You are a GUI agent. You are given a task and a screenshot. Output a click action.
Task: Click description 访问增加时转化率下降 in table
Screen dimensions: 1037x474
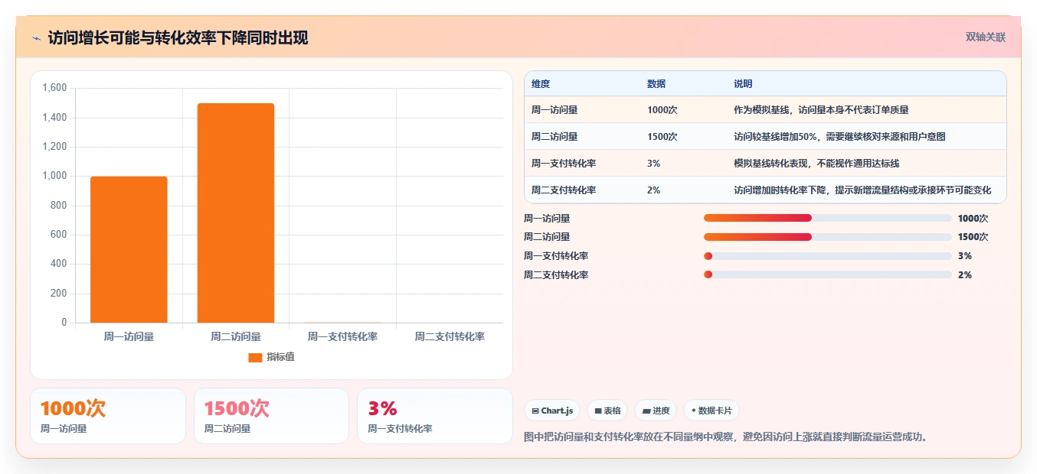point(862,190)
